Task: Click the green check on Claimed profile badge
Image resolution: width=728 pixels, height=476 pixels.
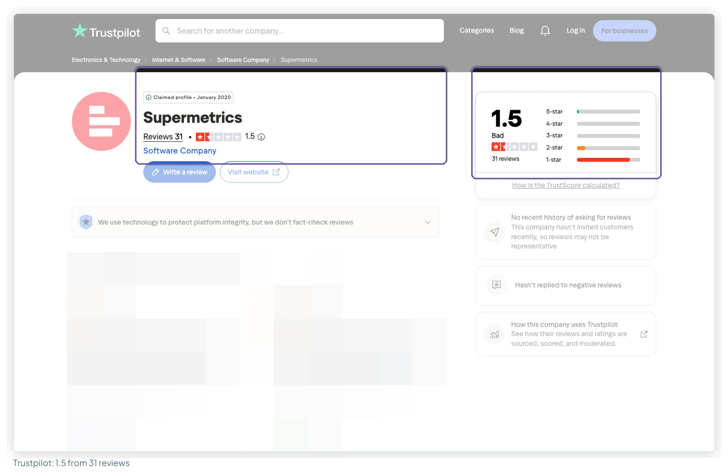Action: coord(149,97)
